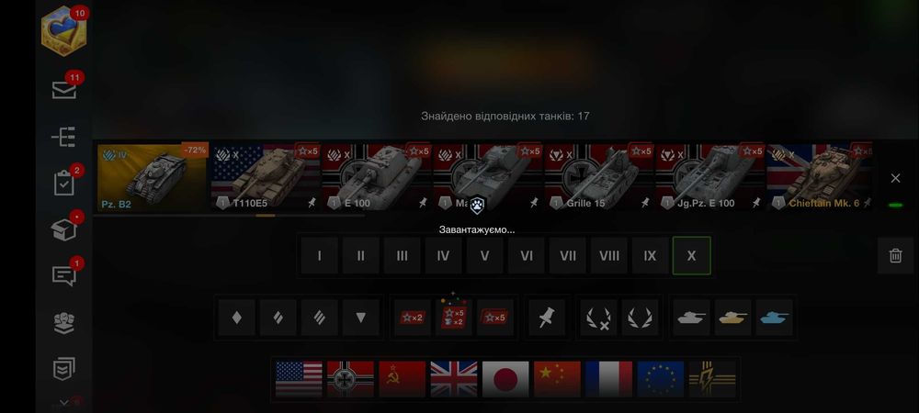Select the Japan nation flag filter

click(505, 379)
